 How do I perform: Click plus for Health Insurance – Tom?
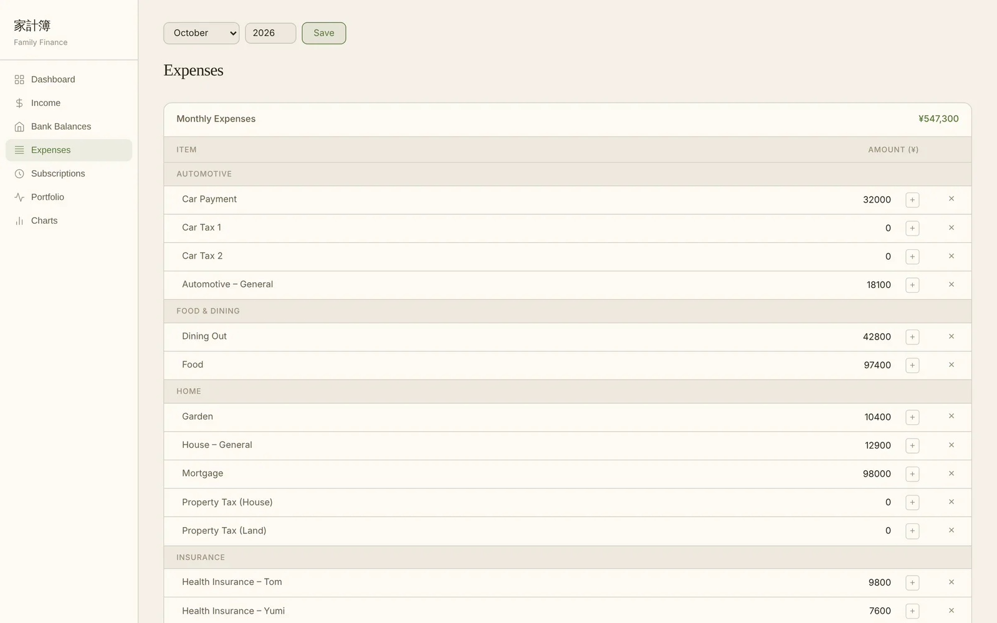coord(912,583)
